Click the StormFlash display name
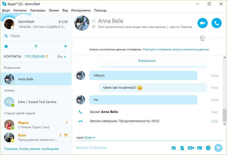The image size is (227, 155). tap(26, 22)
